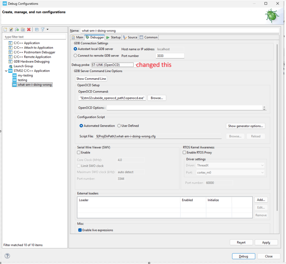This screenshot has width=286, height=264.
Task: Open the filter dropdown arrow beside the funnel
Action: tap(48, 29)
